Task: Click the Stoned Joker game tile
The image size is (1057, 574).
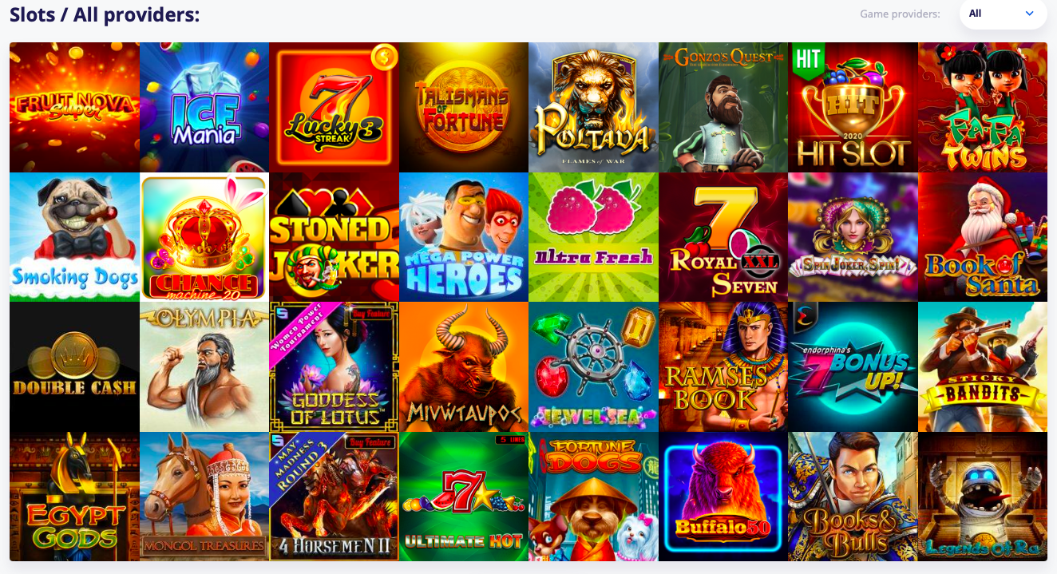Action: pos(334,237)
